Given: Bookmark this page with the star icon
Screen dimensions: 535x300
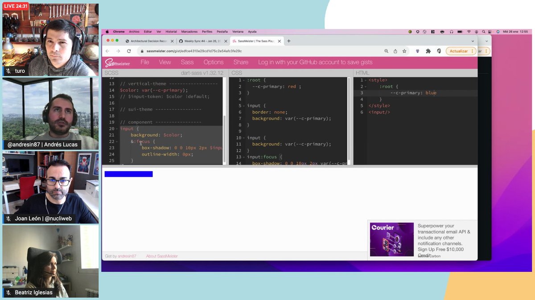Looking at the screenshot, I should (x=404, y=51).
